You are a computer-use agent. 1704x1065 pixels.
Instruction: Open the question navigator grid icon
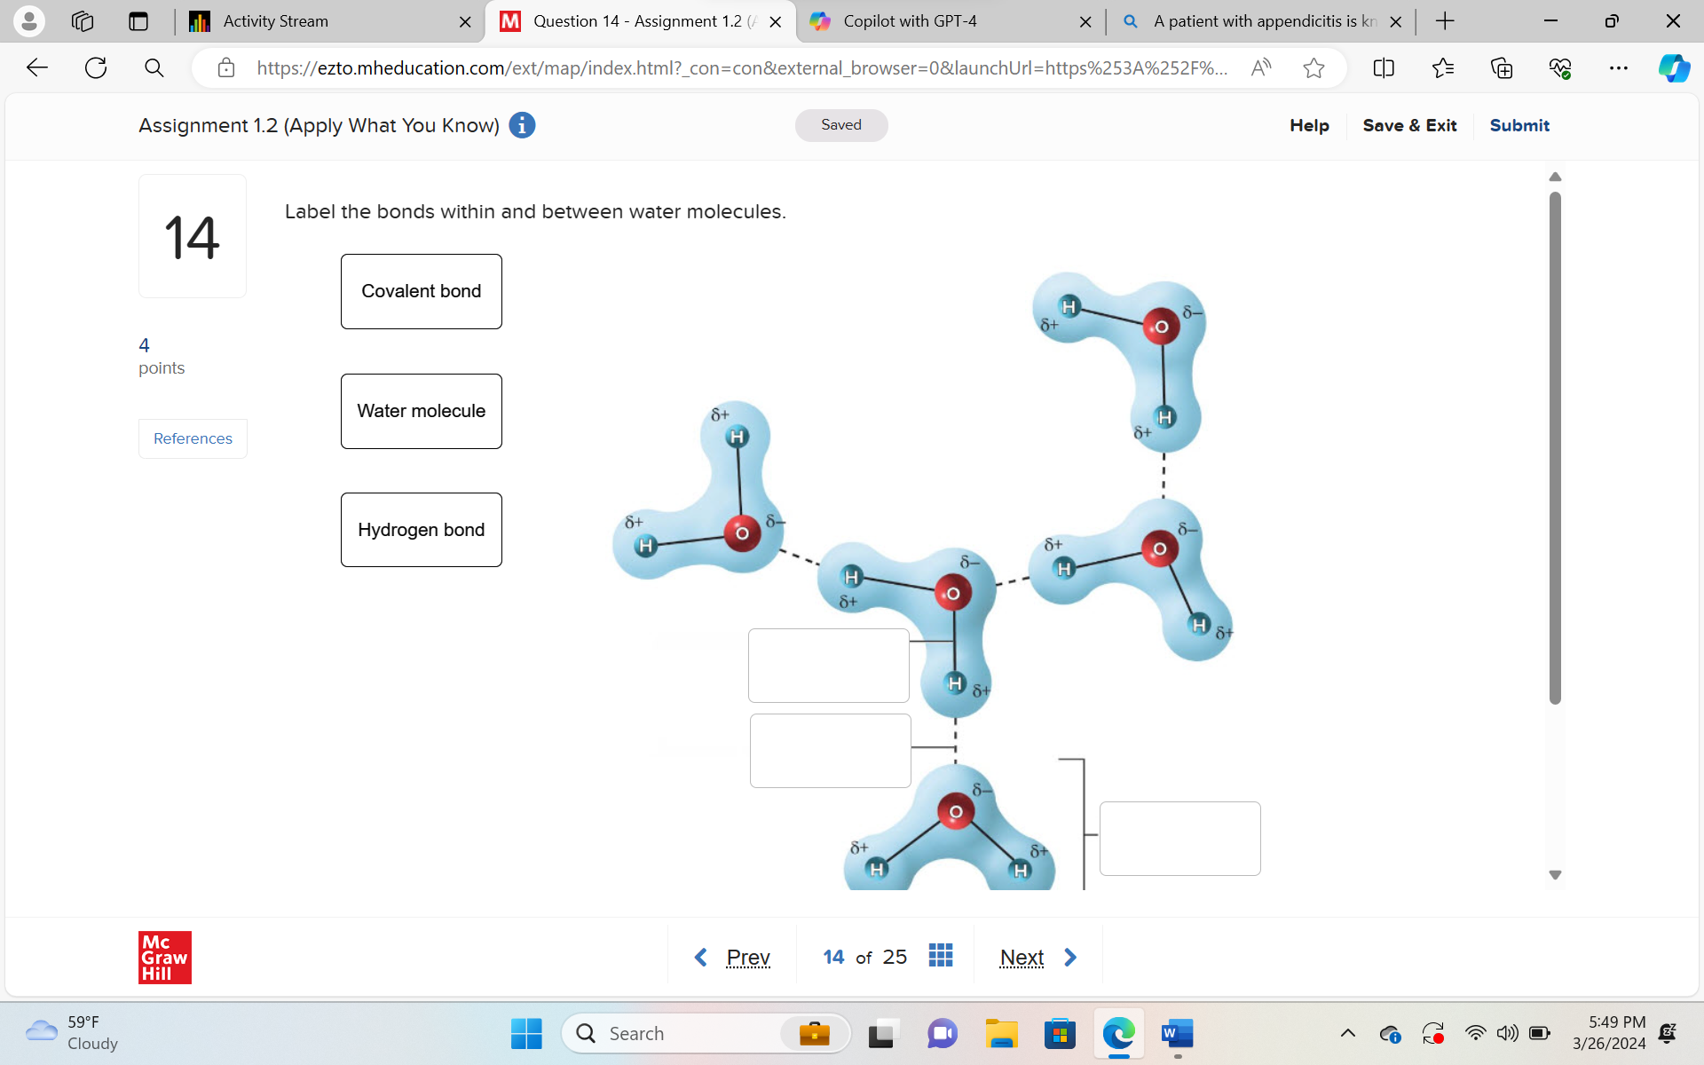point(941,955)
